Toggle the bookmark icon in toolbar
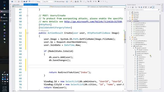The height and width of the screenshot is (92, 164). click(98, 2)
